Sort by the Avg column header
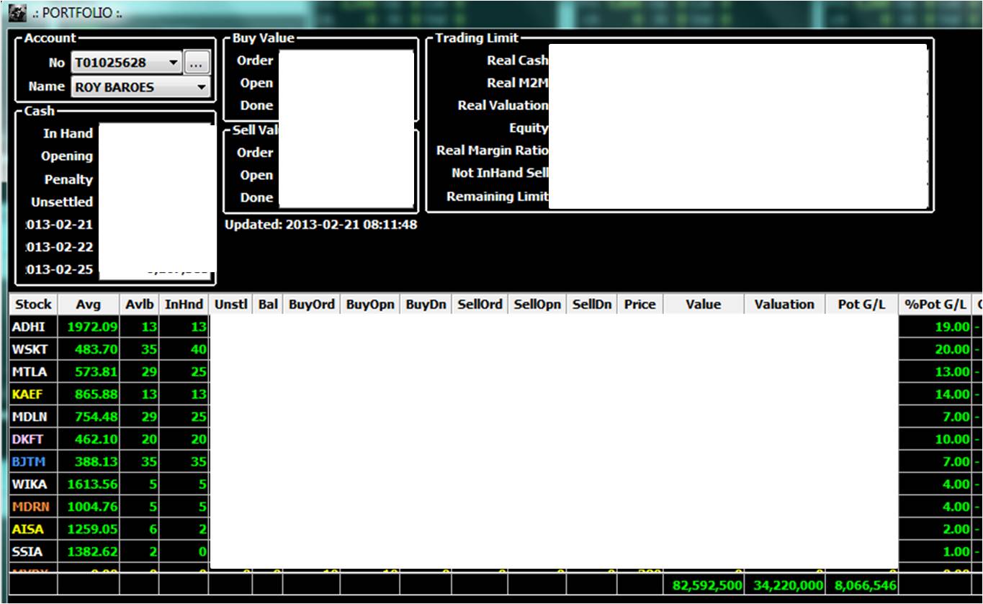The width and height of the screenshot is (983, 604). point(89,305)
